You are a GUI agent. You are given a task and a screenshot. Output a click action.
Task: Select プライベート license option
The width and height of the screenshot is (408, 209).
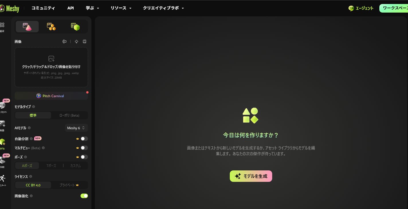pyautogui.click(x=69, y=185)
